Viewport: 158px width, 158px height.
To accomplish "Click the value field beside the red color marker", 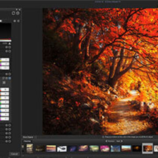I will [x=5, y=90].
